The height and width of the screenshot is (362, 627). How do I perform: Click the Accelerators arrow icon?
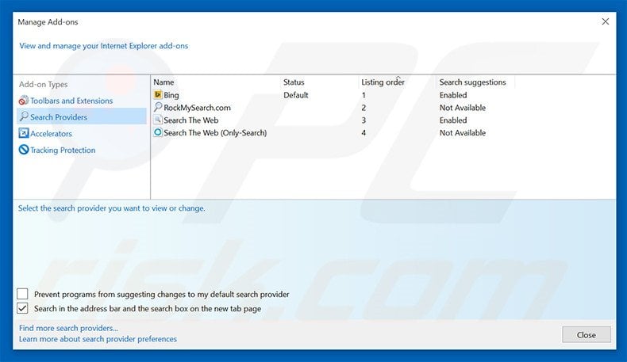(24, 133)
